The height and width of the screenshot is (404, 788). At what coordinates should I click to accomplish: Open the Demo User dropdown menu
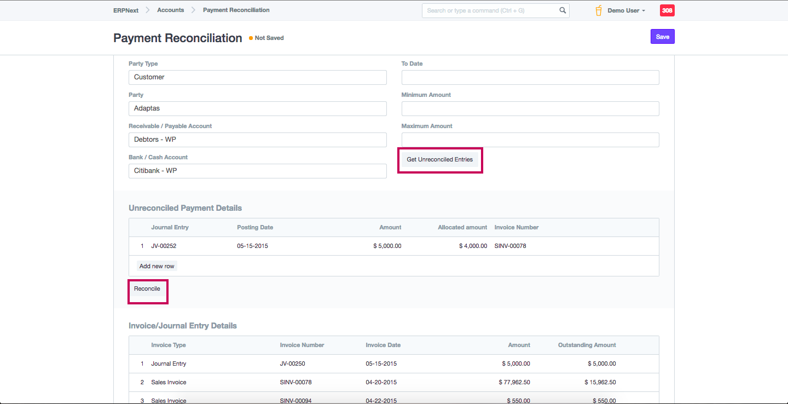click(x=626, y=10)
